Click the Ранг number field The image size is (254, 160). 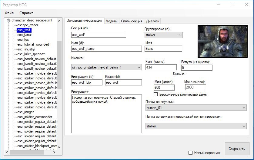click(x=161, y=67)
